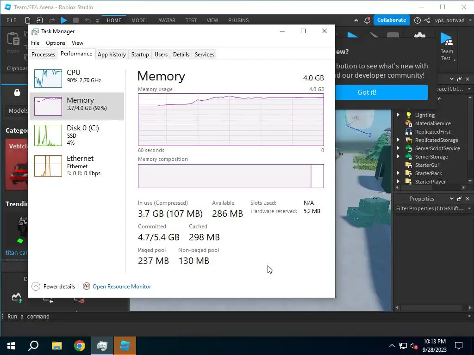The width and height of the screenshot is (474, 355).
Task: Click the Fewer details chevron icon
Action: 36,286
